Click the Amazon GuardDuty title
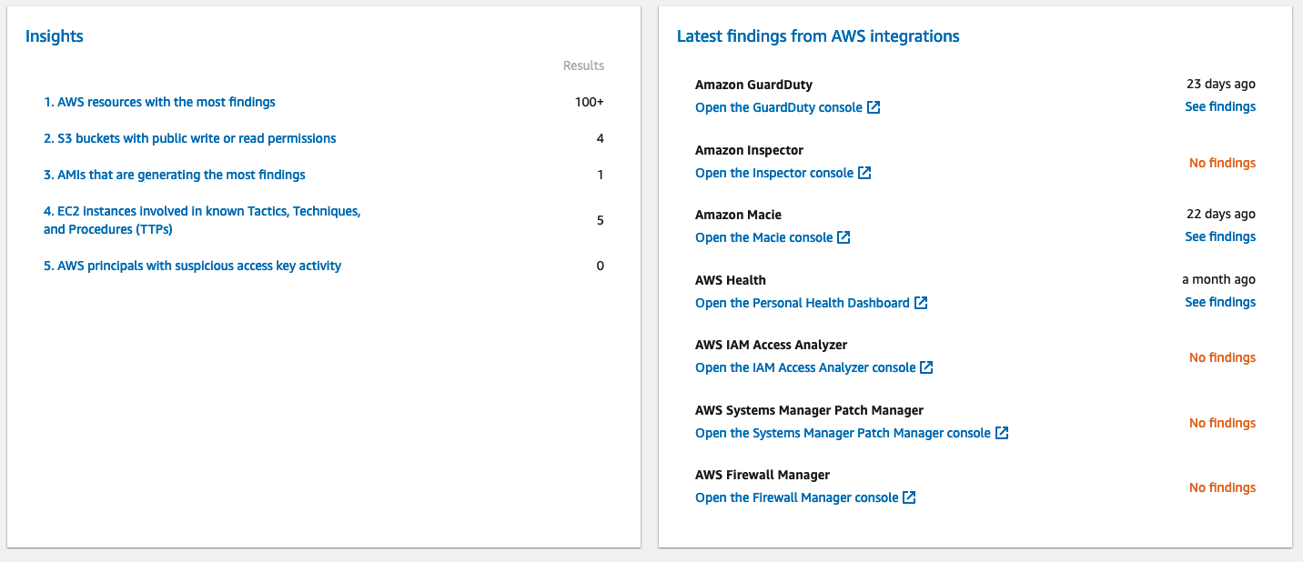Screen dimensions: 1303x562 pos(753,85)
